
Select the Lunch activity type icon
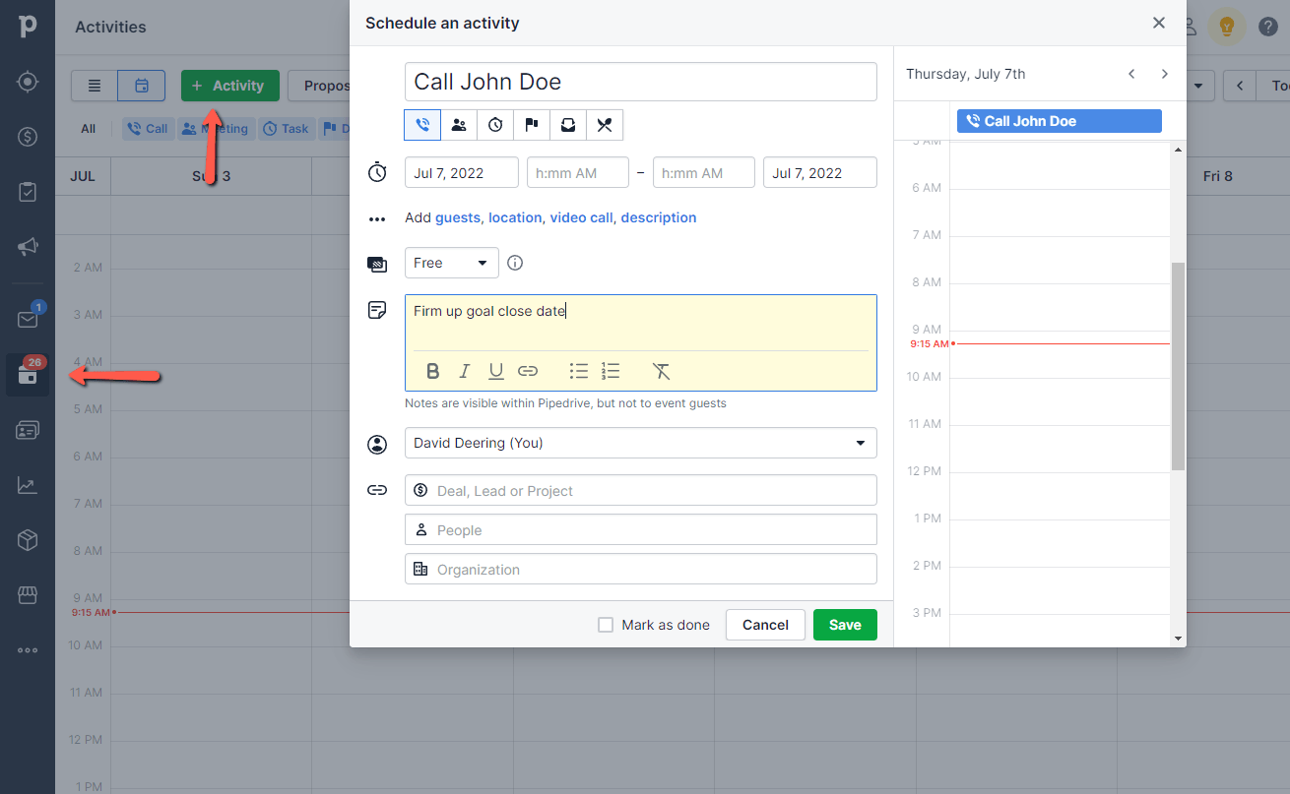point(605,125)
